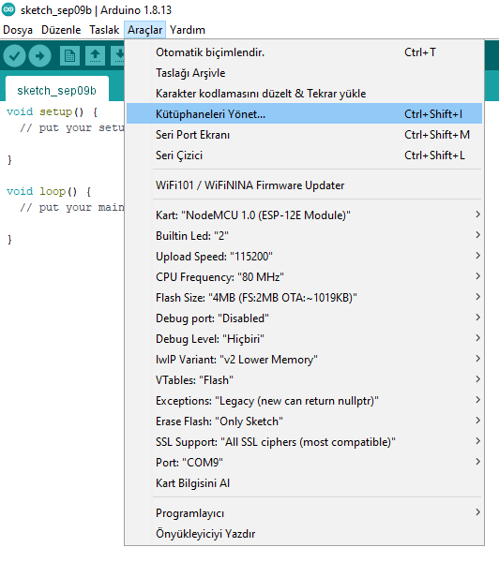Image resolution: width=499 pixels, height=562 pixels.
Task: Open the Dosya menu
Action: (18, 30)
